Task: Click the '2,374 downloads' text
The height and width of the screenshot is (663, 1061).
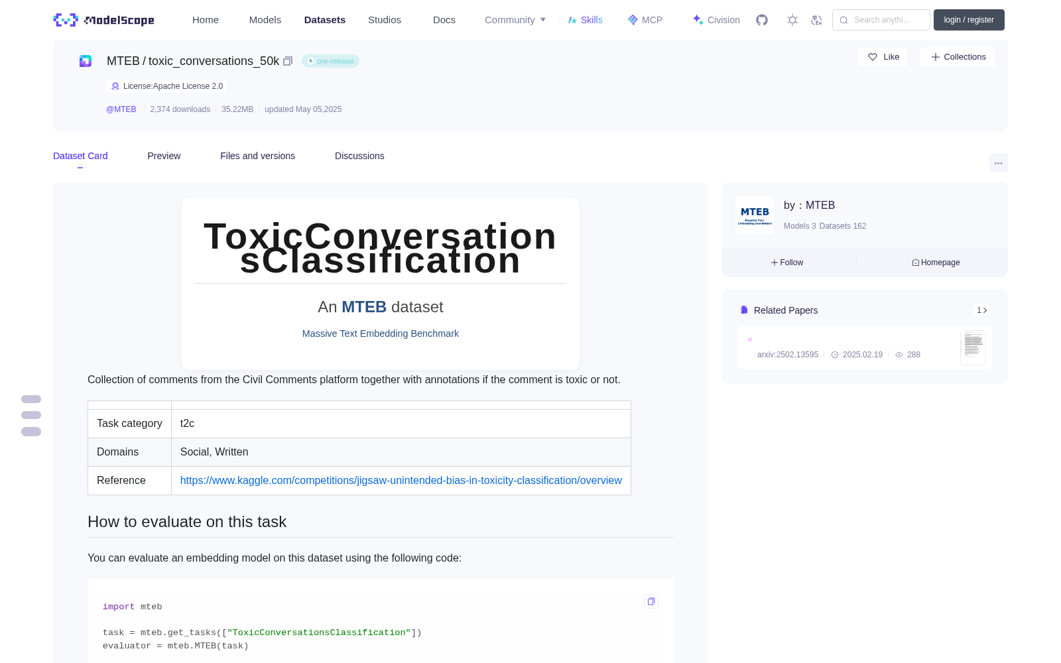Action: (180, 109)
